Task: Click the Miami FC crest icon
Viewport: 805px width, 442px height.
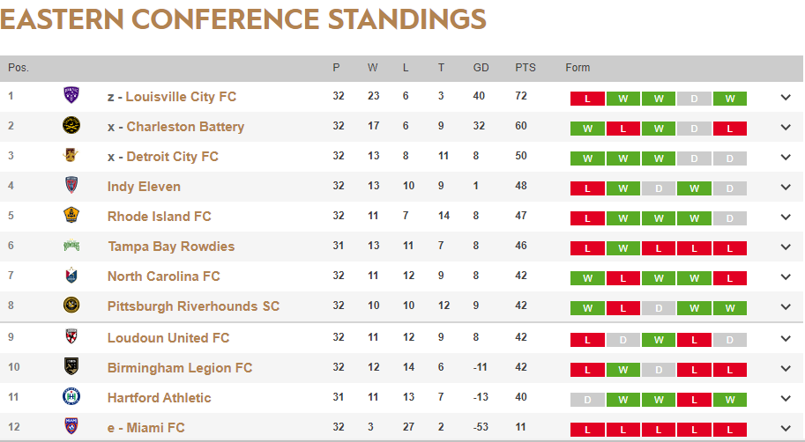Action: pyautogui.click(x=72, y=427)
